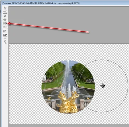
Task: Switch to the Hand tool
Action: pos(5,39)
